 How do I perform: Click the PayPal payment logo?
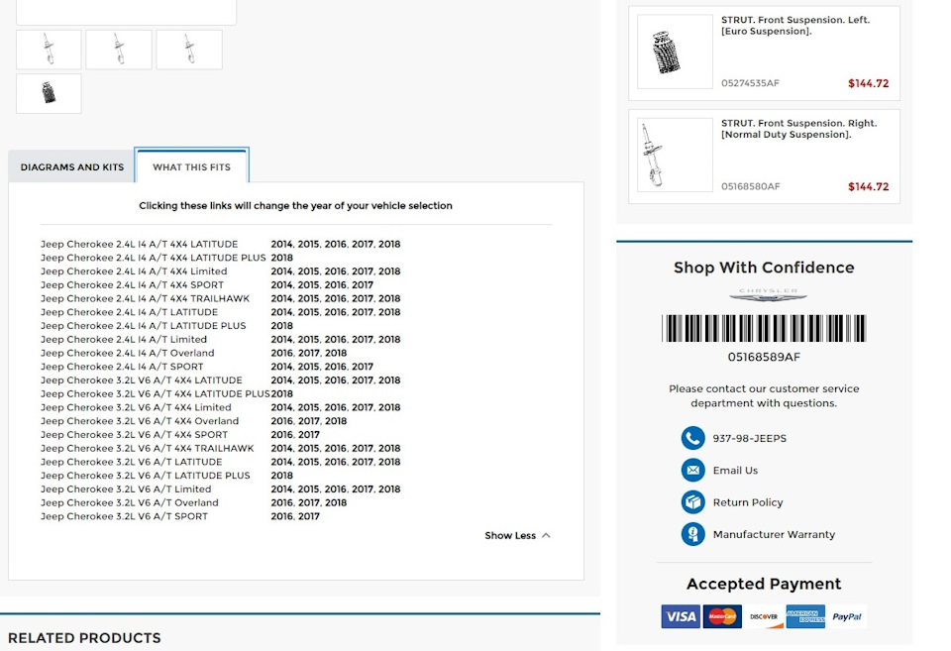pyautogui.click(x=847, y=616)
